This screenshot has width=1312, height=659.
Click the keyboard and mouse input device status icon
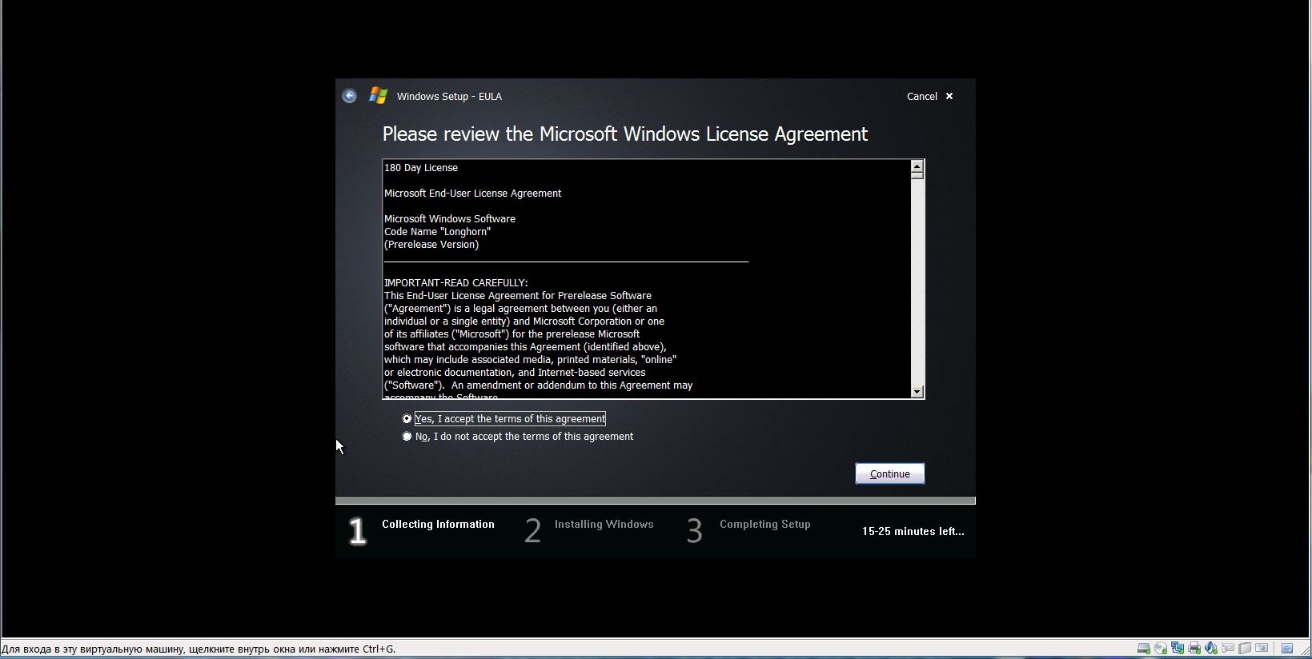[1228, 648]
